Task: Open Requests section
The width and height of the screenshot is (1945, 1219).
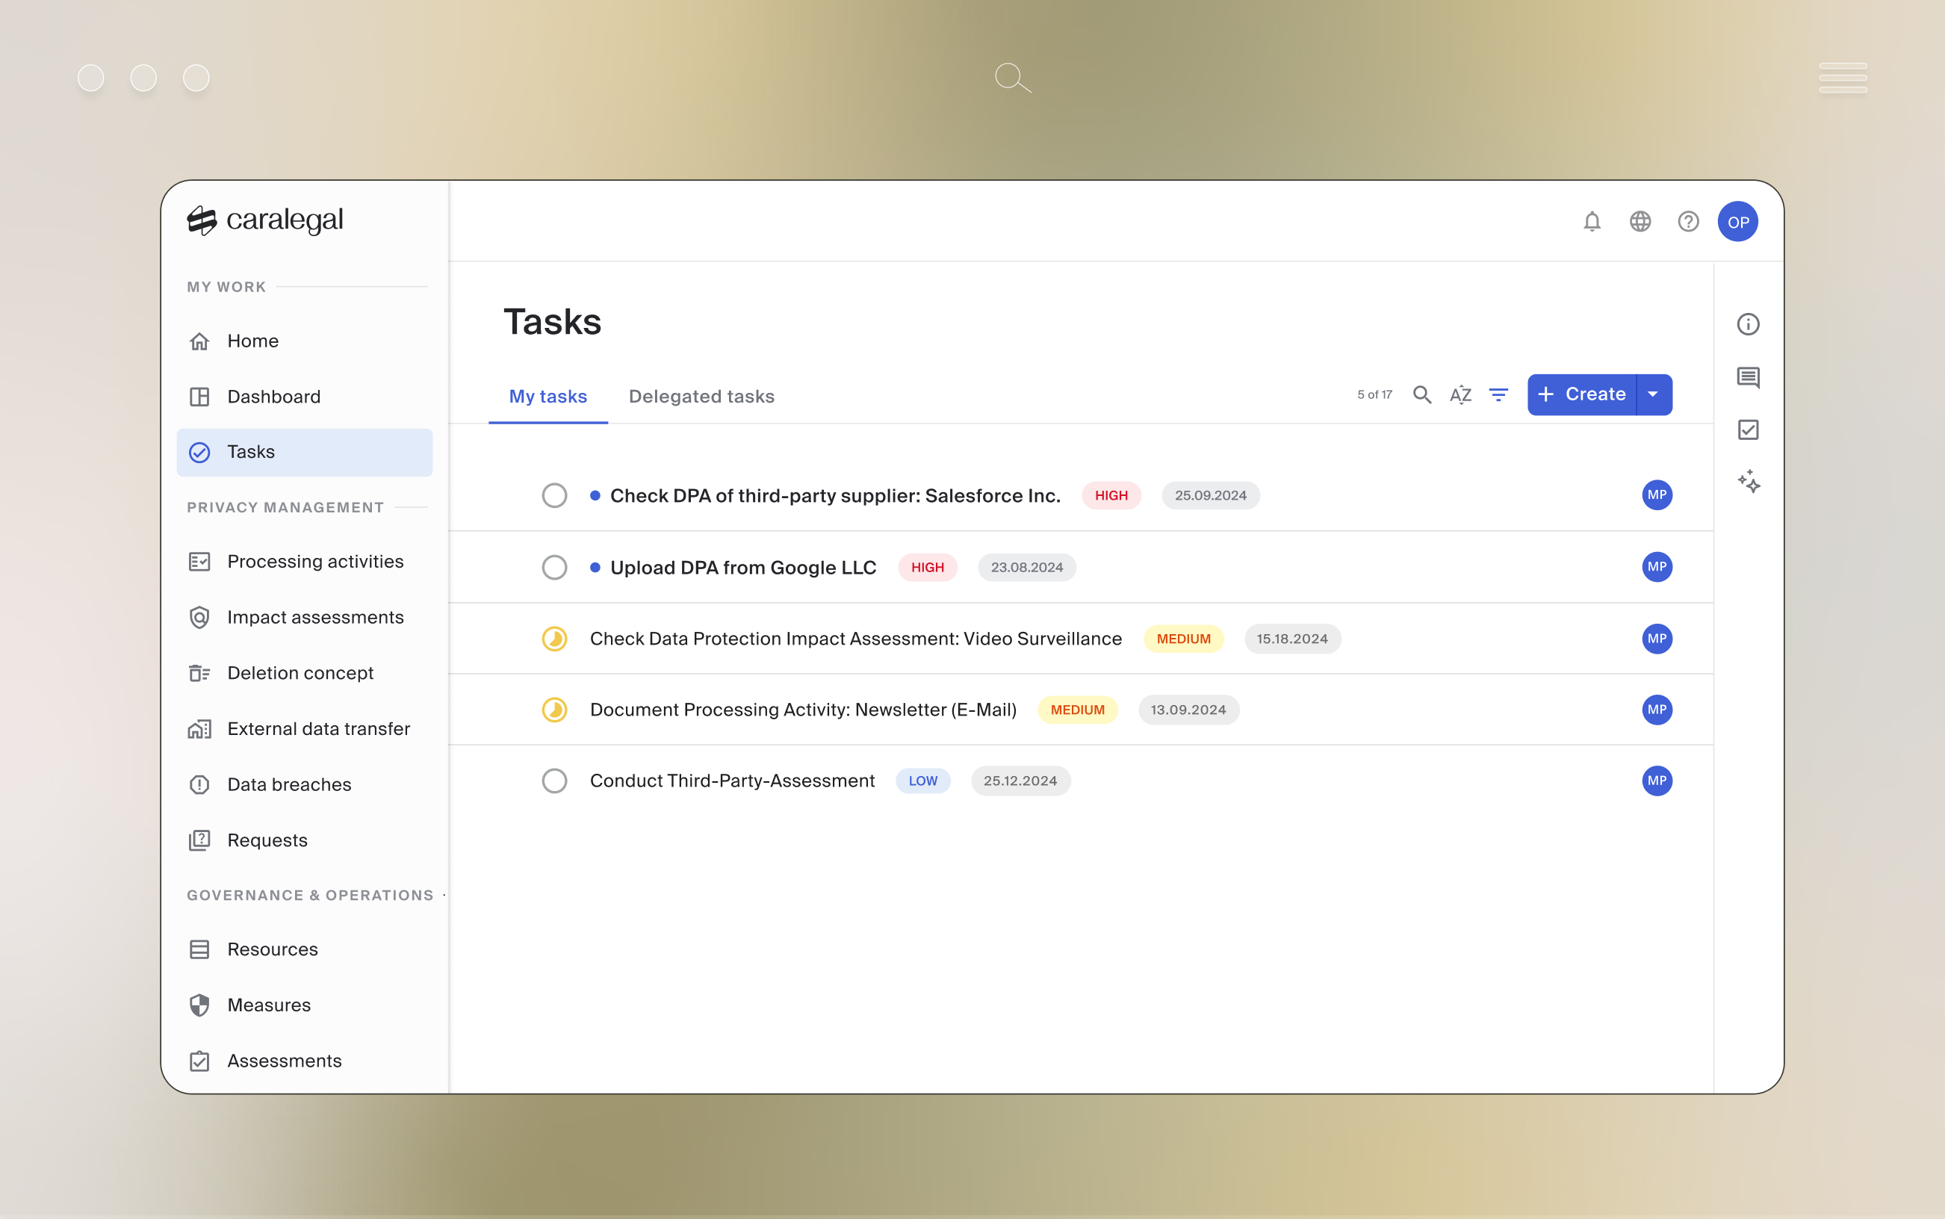Action: (304, 840)
